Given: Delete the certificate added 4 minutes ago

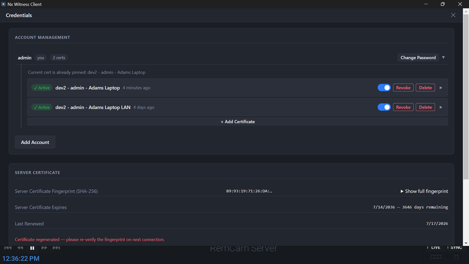Looking at the screenshot, I should pyautogui.click(x=425, y=88).
